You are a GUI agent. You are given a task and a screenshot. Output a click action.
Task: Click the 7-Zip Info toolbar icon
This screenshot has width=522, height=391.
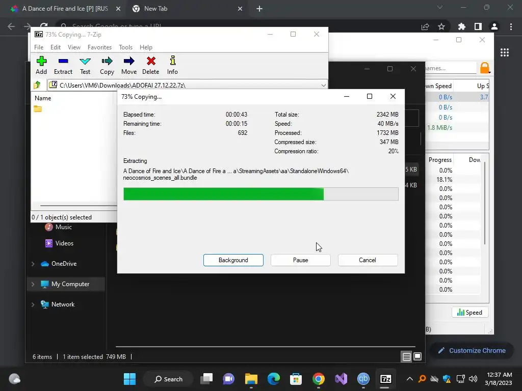[x=172, y=65]
